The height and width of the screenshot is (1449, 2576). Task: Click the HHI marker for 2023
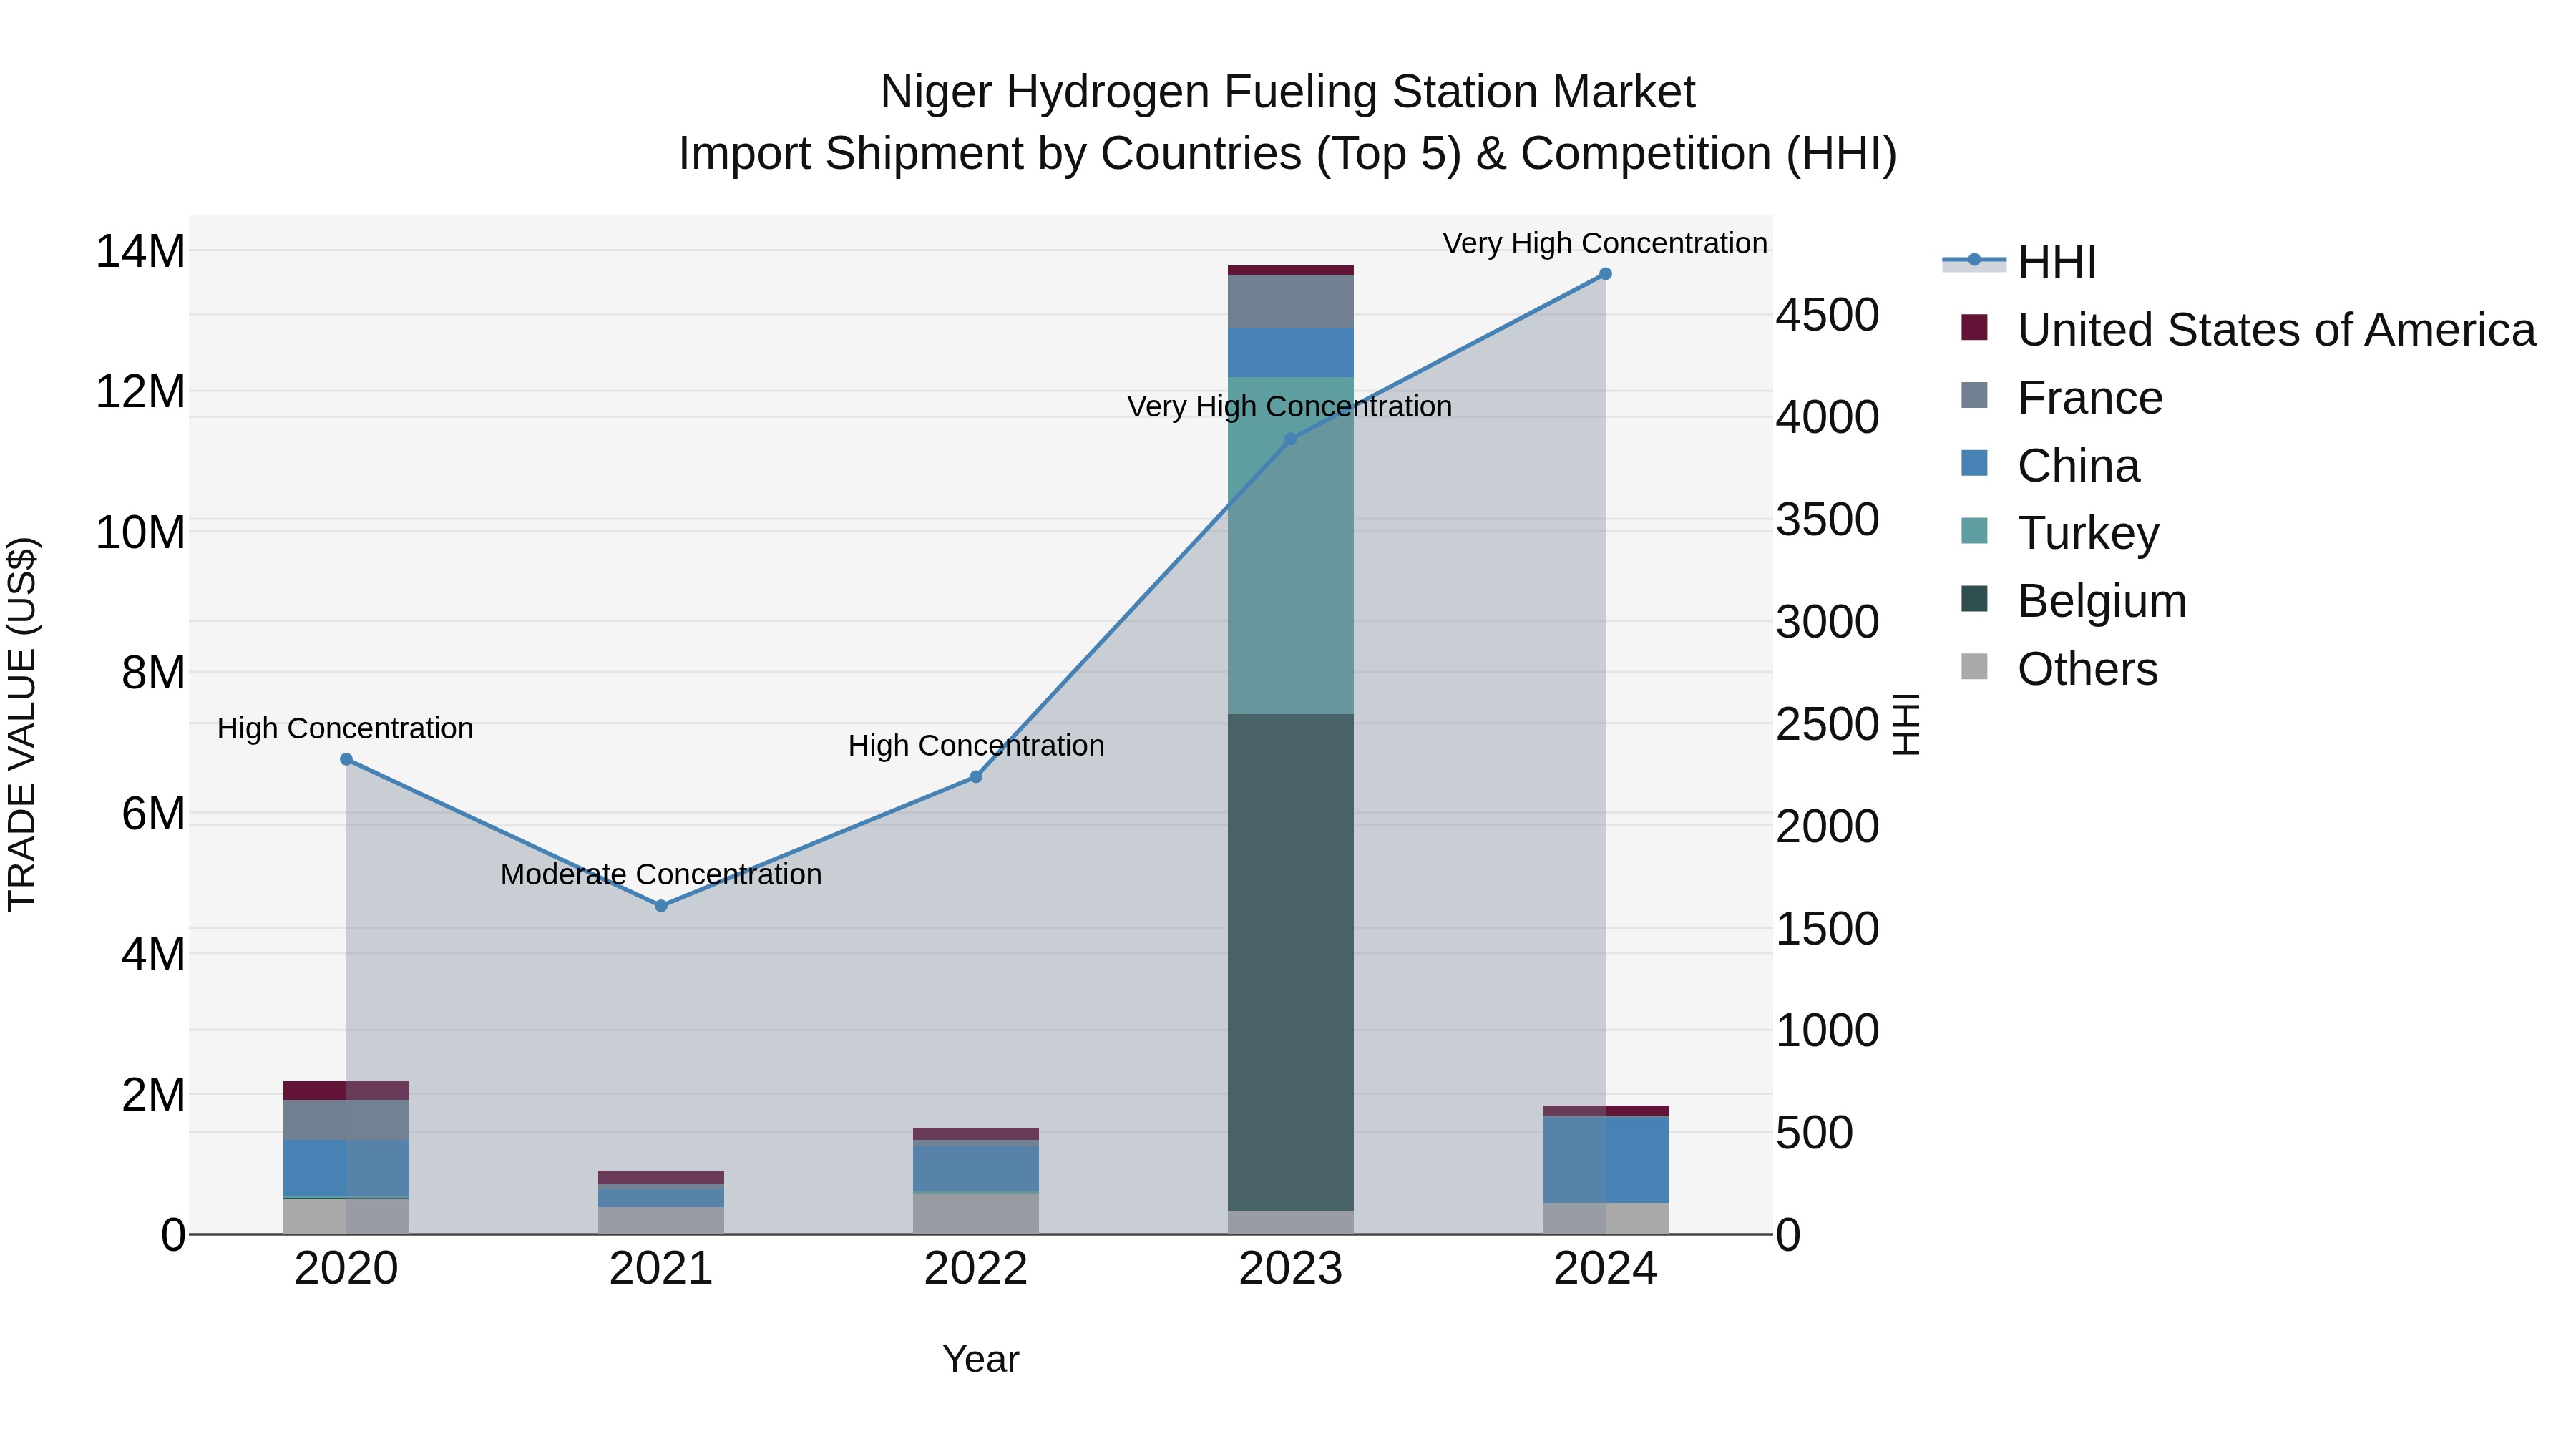click(x=1291, y=439)
